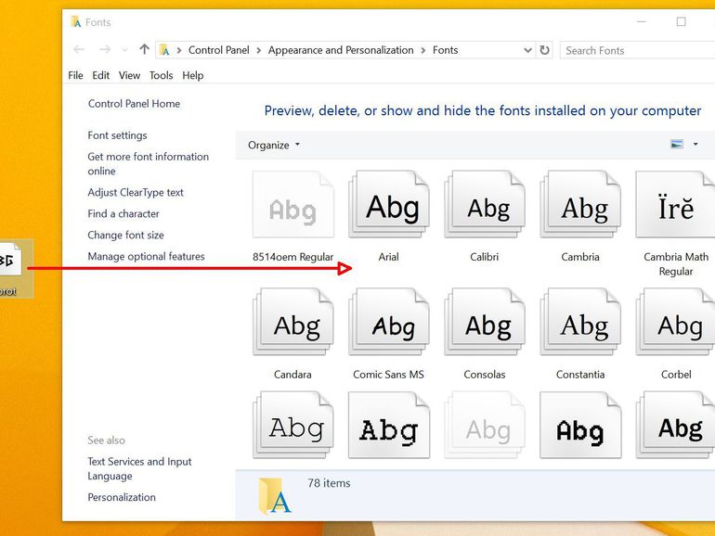
Task: Select the Arial font family icon
Action: [389, 204]
